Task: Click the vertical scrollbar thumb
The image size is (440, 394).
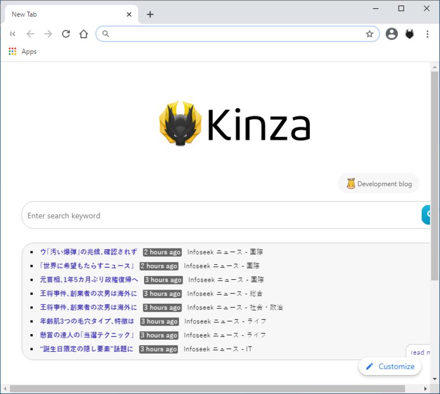Action: [435, 176]
